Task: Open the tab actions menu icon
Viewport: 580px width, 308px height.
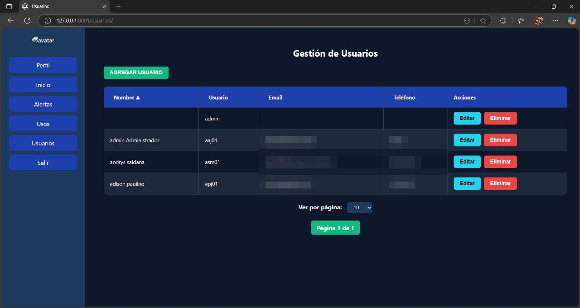Action: pyautogui.click(x=9, y=6)
